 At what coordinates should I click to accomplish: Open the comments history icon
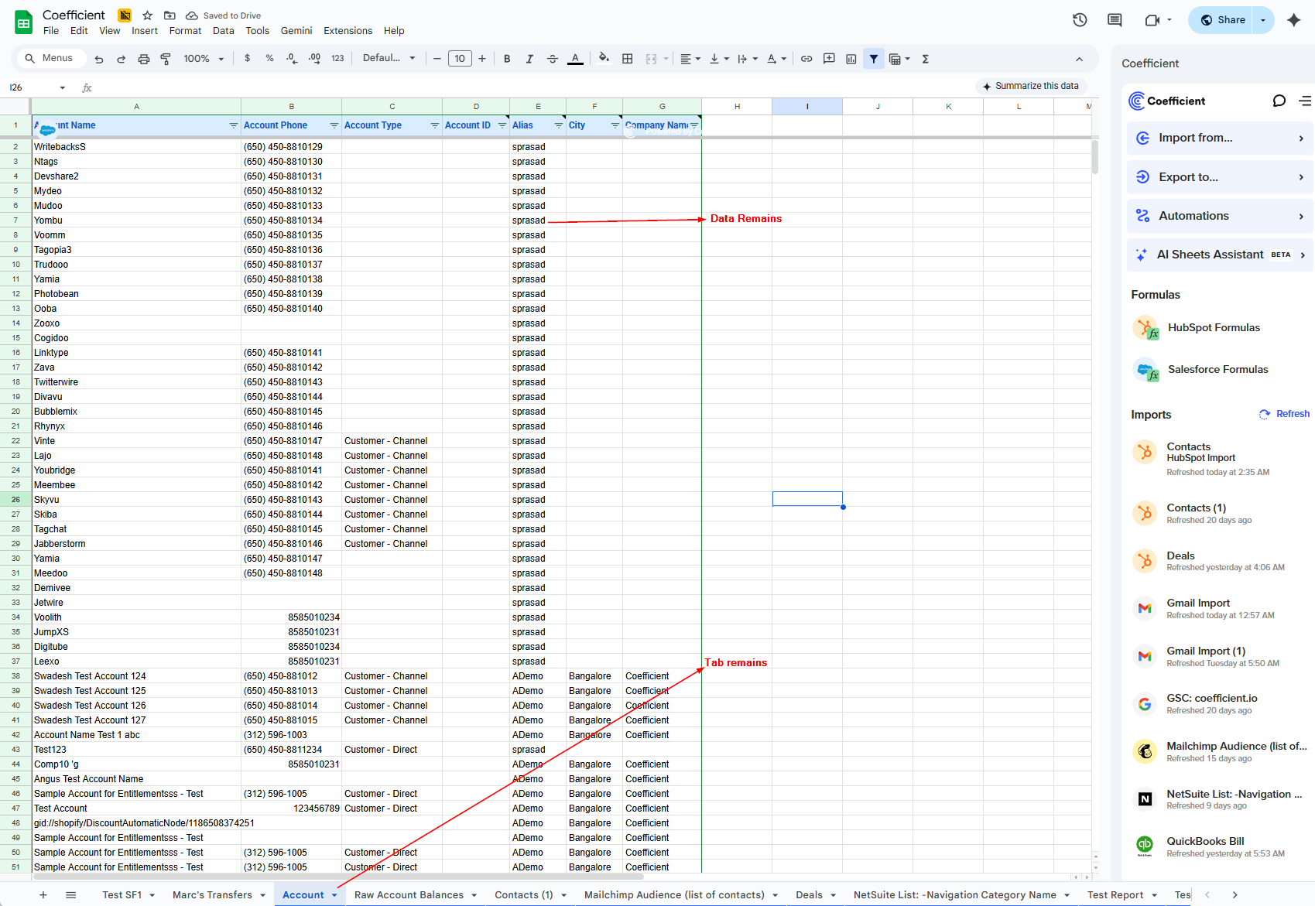click(x=1115, y=20)
